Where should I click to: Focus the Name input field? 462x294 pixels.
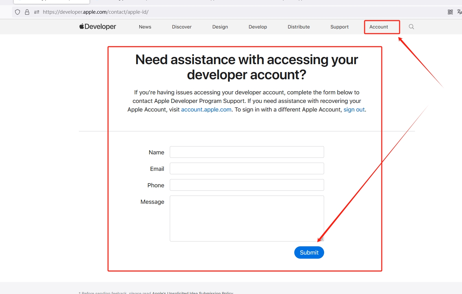pyautogui.click(x=247, y=152)
